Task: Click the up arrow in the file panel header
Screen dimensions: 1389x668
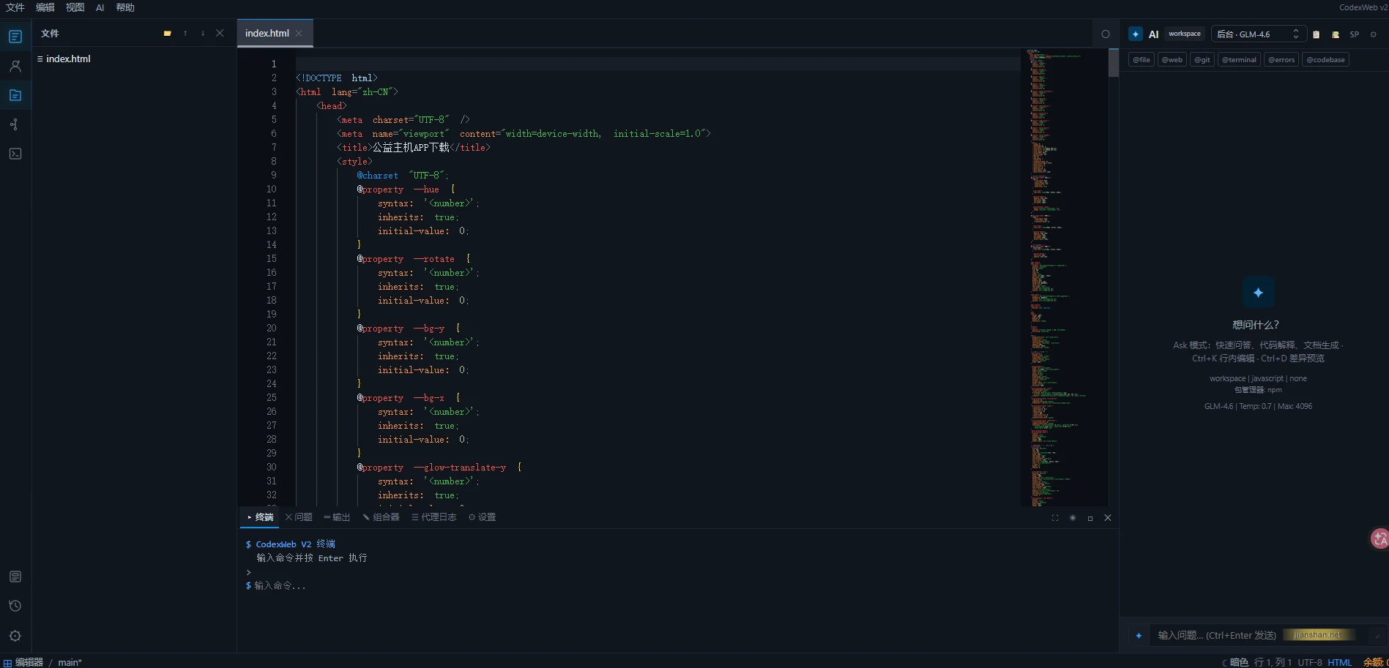Action: point(185,33)
